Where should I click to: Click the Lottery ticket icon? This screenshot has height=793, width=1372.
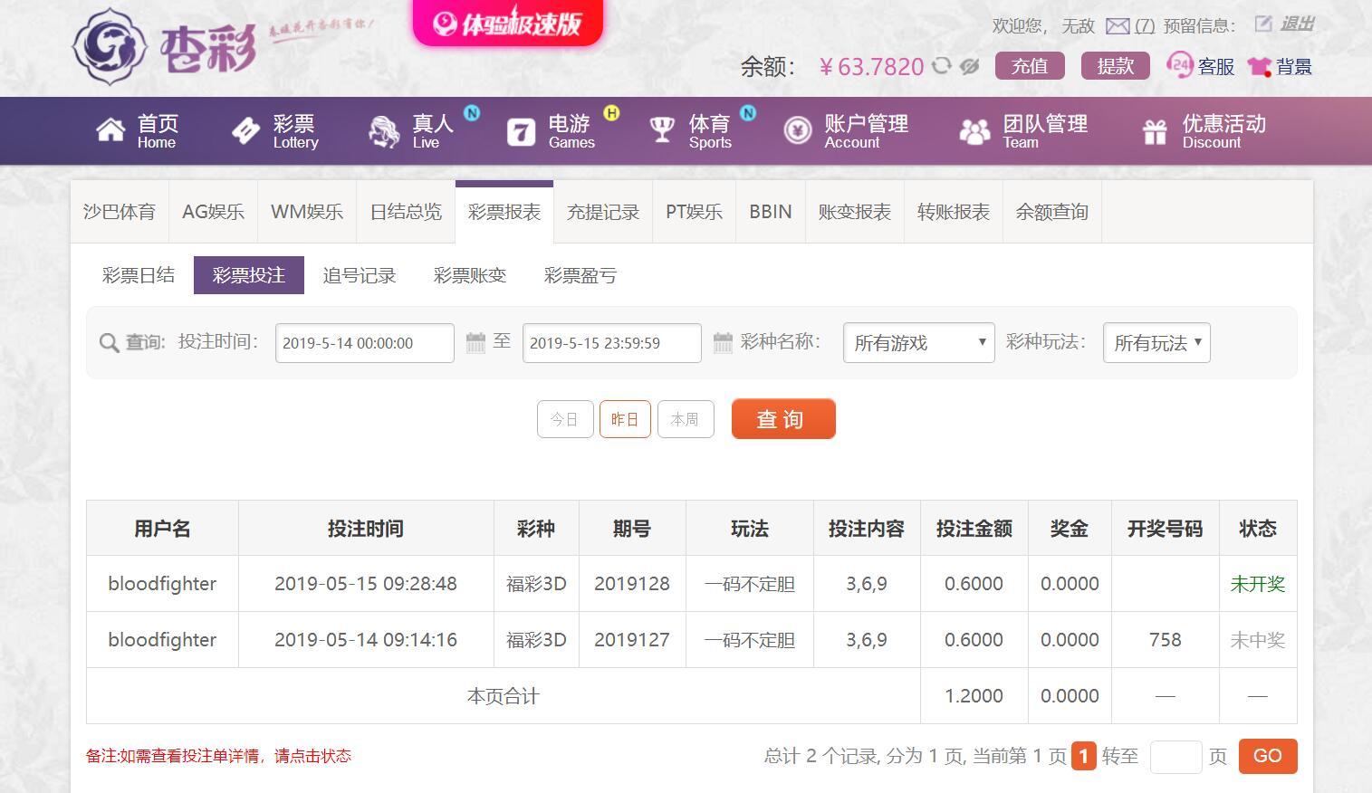tap(245, 131)
